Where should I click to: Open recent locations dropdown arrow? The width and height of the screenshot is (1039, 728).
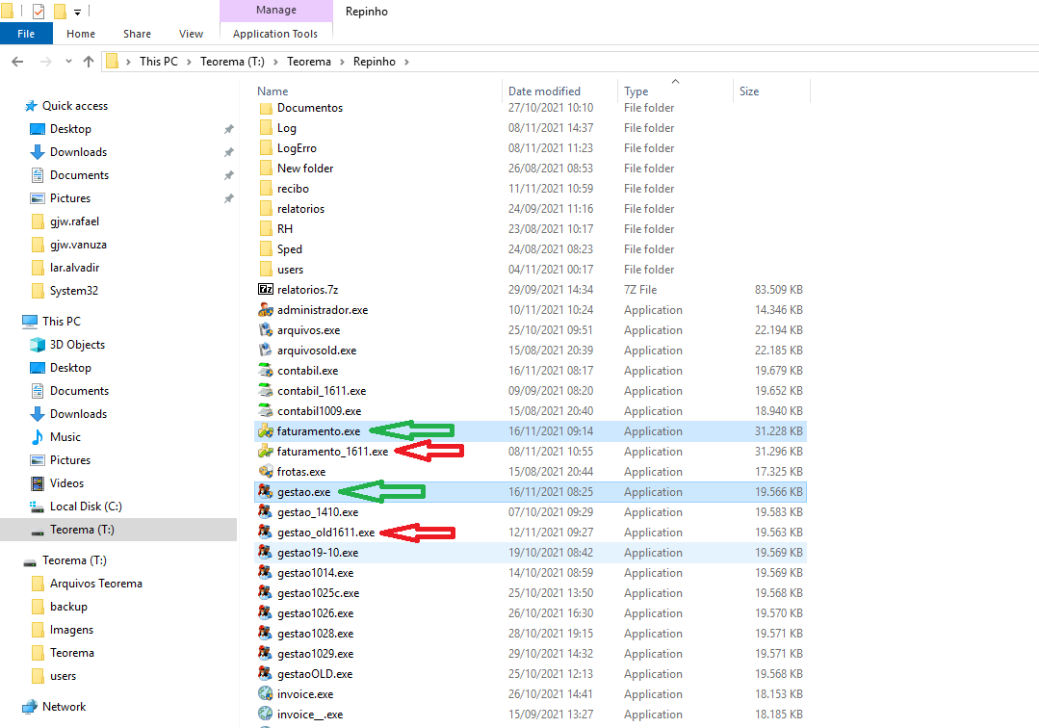[x=68, y=62]
